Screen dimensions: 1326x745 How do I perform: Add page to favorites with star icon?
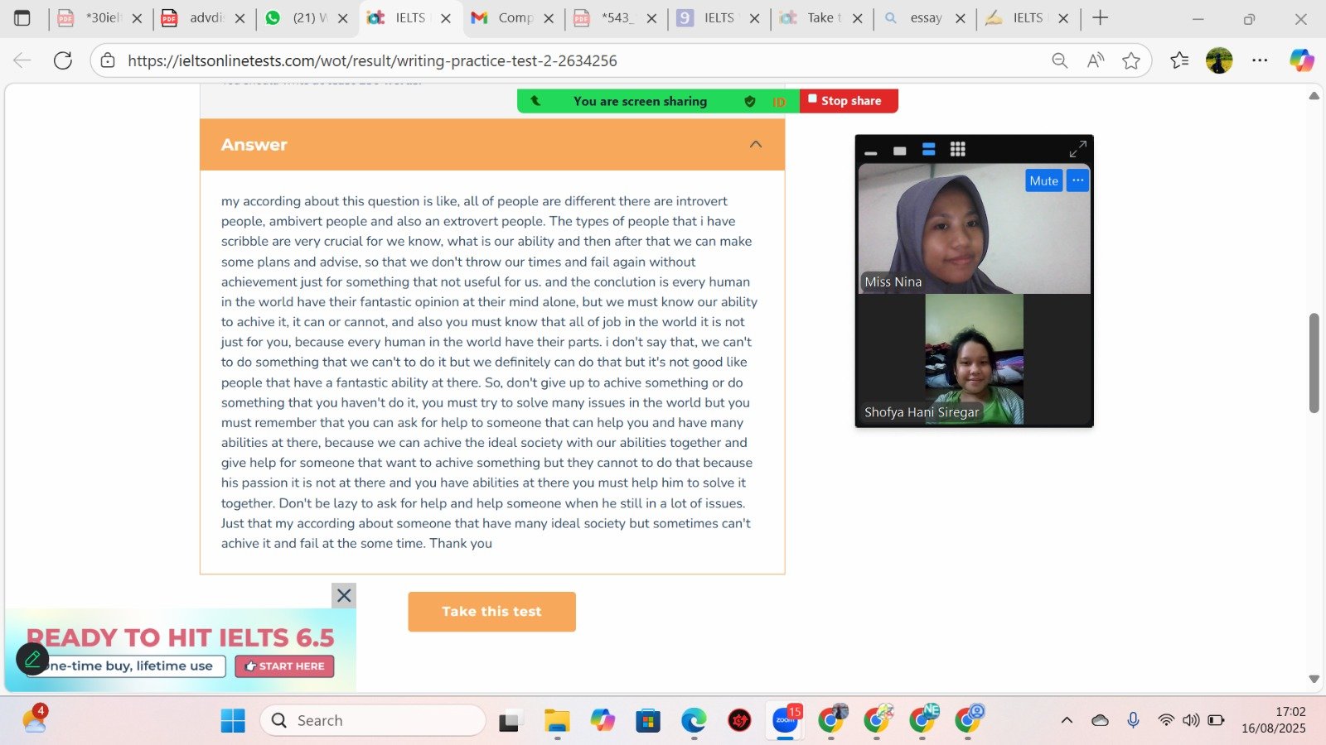click(1131, 60)
